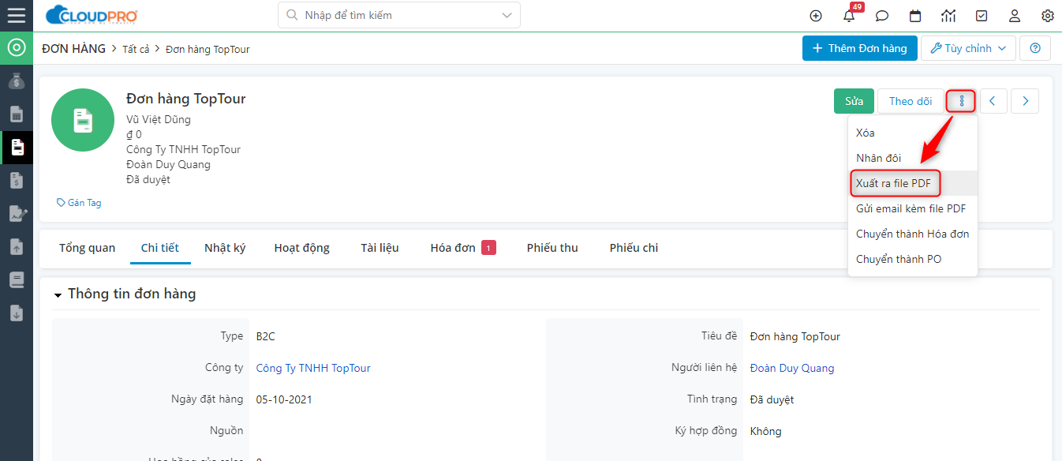Open the reports chart icon
1062x461 pixels.
point(948,16)
